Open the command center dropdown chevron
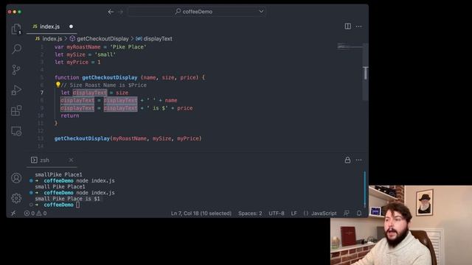This screenshot has width=472, height=265. point(261,12)
